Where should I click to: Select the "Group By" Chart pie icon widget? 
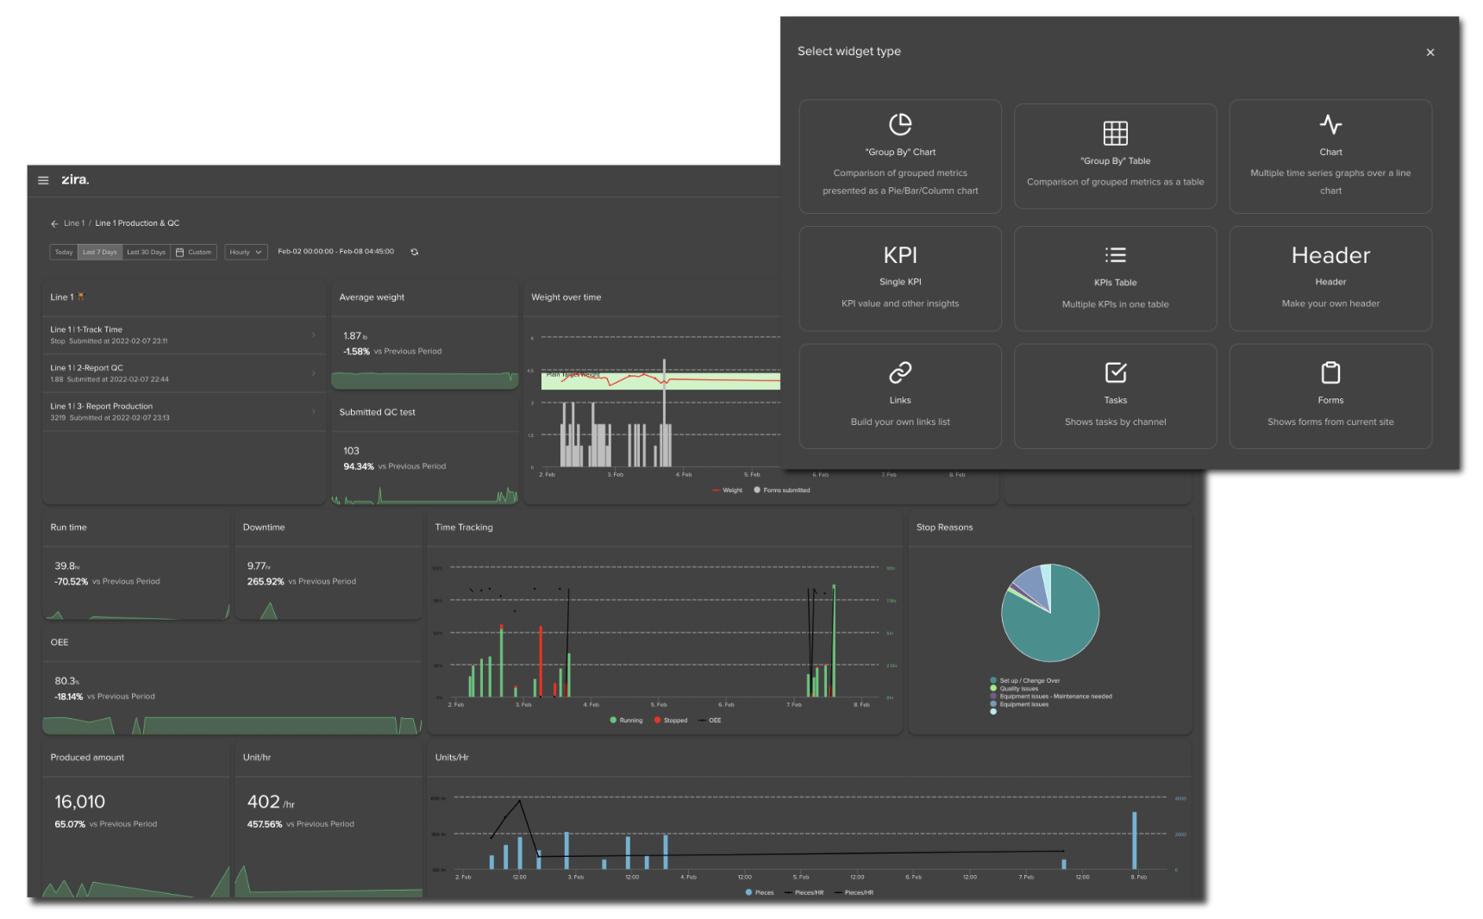(900, 156)
